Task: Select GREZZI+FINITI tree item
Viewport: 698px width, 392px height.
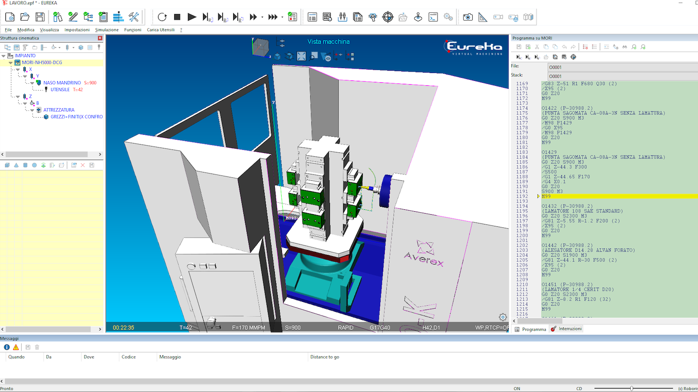Action: 77,117
